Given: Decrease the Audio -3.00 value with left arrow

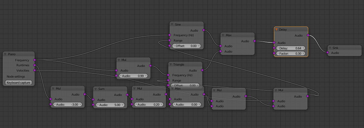Looking at the screenshot, I should [x=55, y=105].
